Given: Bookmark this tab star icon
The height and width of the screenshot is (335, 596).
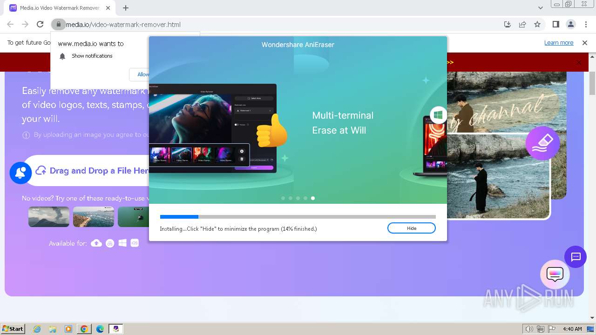Looking at the screenshot, I should (537, 24).
